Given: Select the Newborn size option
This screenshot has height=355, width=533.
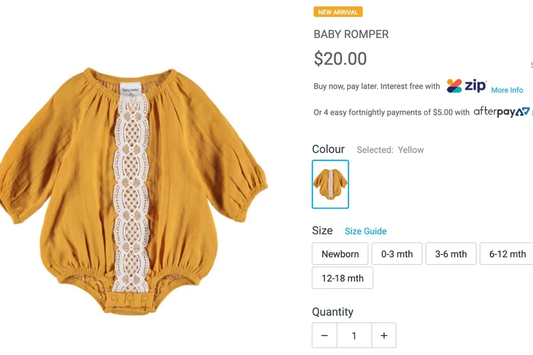Looking at the screenshot, I should click(x=340, y=254).
